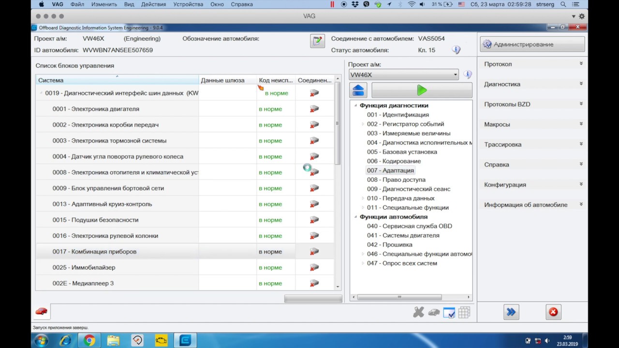
Task: Expand Информация об автомобиле side panel
Action: point(533,204)
